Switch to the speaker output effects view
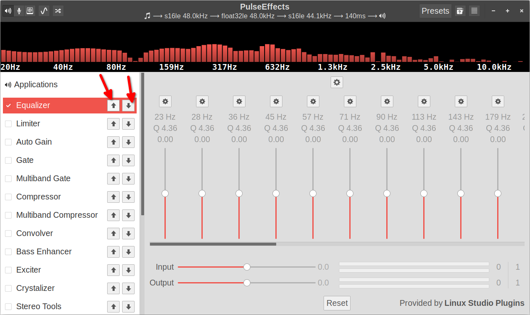Image resolution: width=530 pixels, height=315 pixels. click(x=8, y=11)
